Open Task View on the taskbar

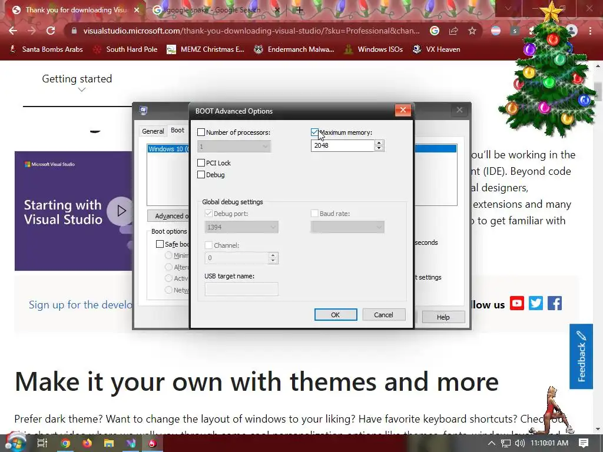pyautogui.click(x=42, y=443)
